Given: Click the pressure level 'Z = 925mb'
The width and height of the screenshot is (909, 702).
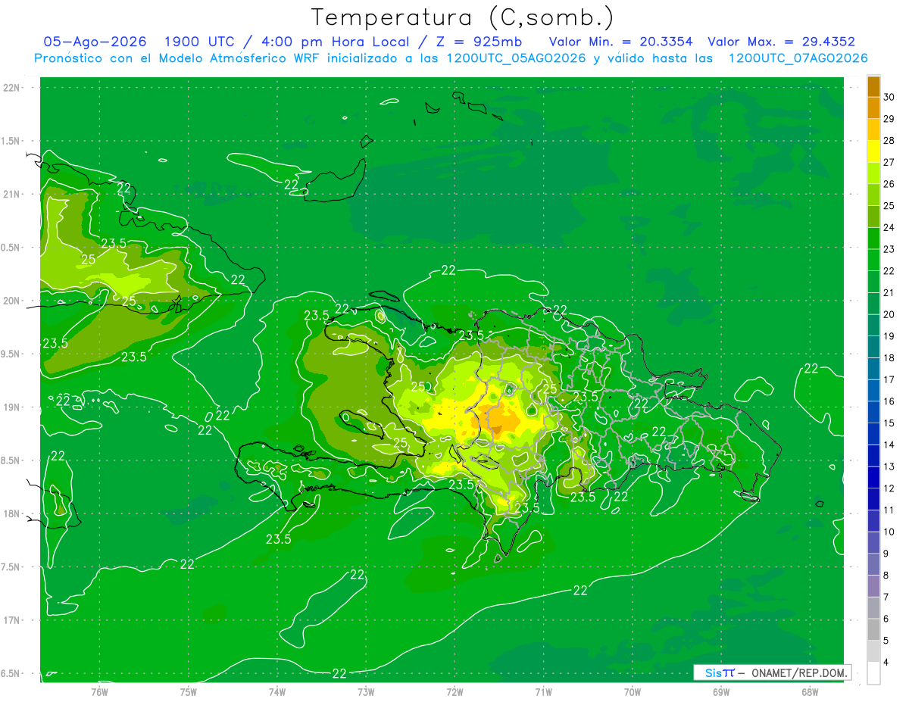Looking at the screenshot, I should (480, 42).
